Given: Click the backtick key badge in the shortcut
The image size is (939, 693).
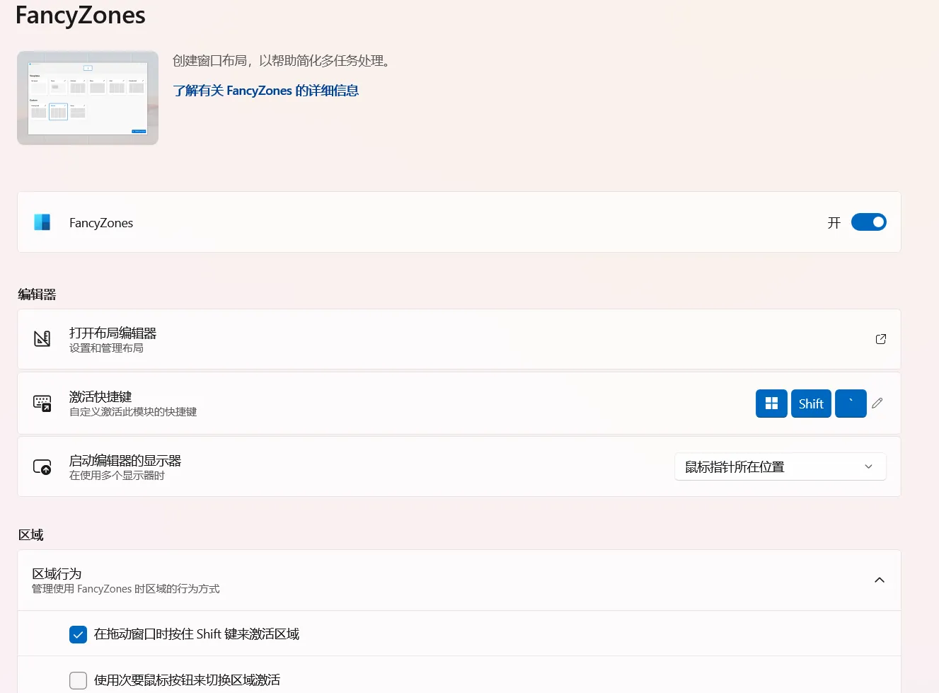Looking at the screenshot, I should pos(851,403).
